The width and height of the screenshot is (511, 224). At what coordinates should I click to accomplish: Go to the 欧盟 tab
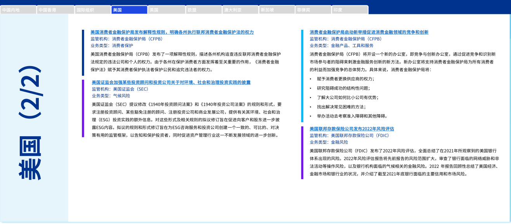(x=203, y=10)
